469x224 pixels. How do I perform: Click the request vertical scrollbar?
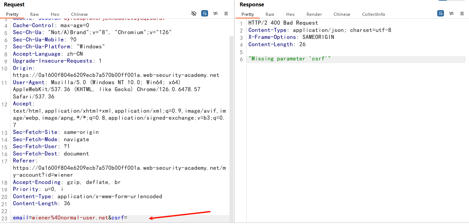pos(231,127)
